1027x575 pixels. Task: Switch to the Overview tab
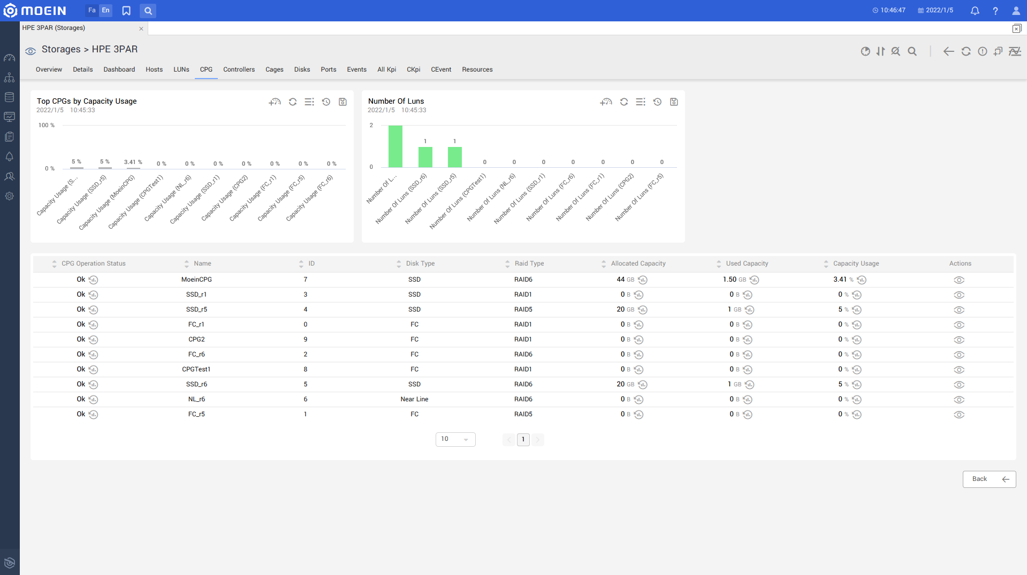tap(49, 69)
